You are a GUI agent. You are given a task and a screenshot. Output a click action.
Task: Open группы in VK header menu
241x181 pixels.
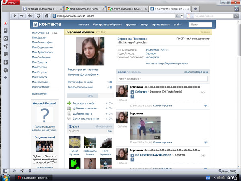tap(131, 25)
